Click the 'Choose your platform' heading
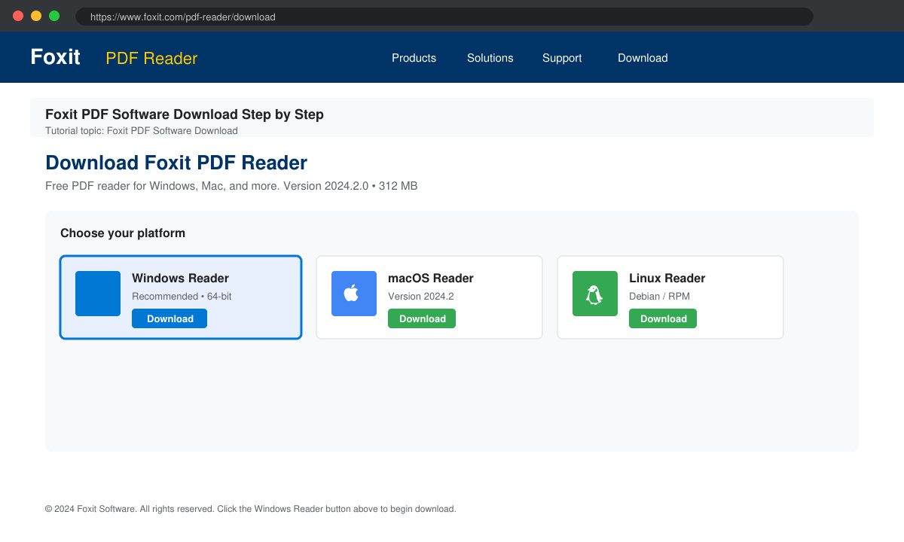Screen dimensions: 904x542 coord(123,233)
